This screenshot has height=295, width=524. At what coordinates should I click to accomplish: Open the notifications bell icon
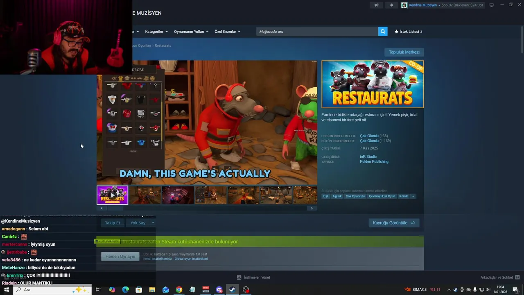click(x=391, y=5)
